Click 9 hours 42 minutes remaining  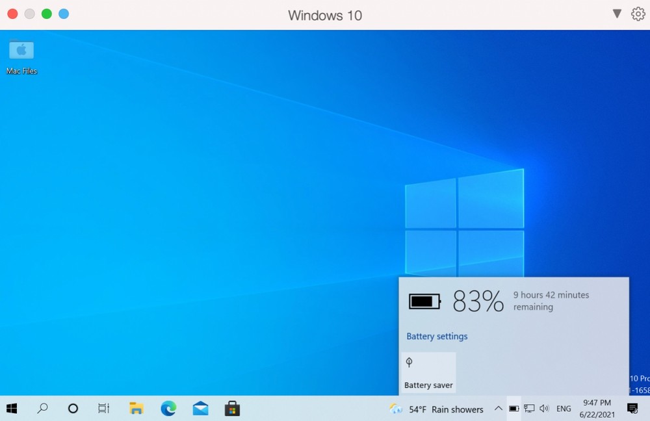coord(551,301)
